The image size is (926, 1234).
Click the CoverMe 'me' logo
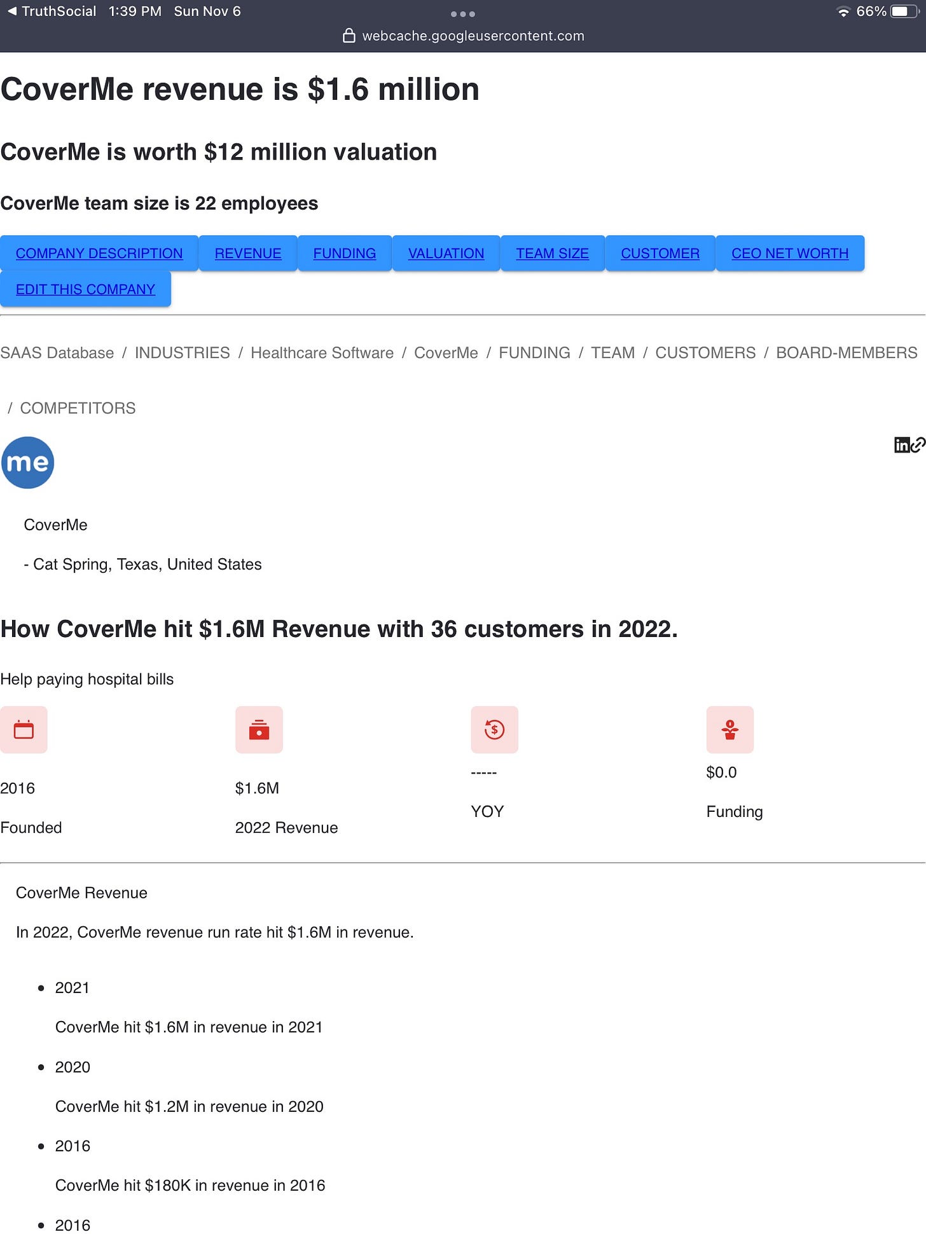(x=27, y=462)
